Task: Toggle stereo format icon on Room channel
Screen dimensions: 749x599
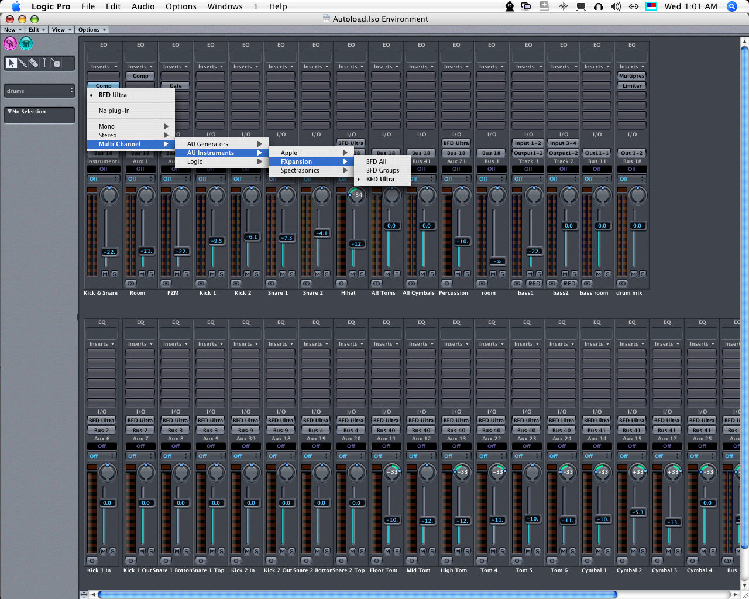Action: click(x=130, y=284)
